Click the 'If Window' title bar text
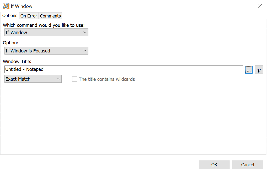The width and height of the screenshot is (267, 173). 22,6
